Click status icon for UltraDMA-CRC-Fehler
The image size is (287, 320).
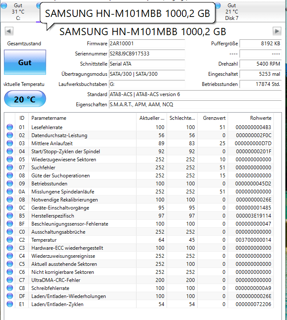(10, 280)
